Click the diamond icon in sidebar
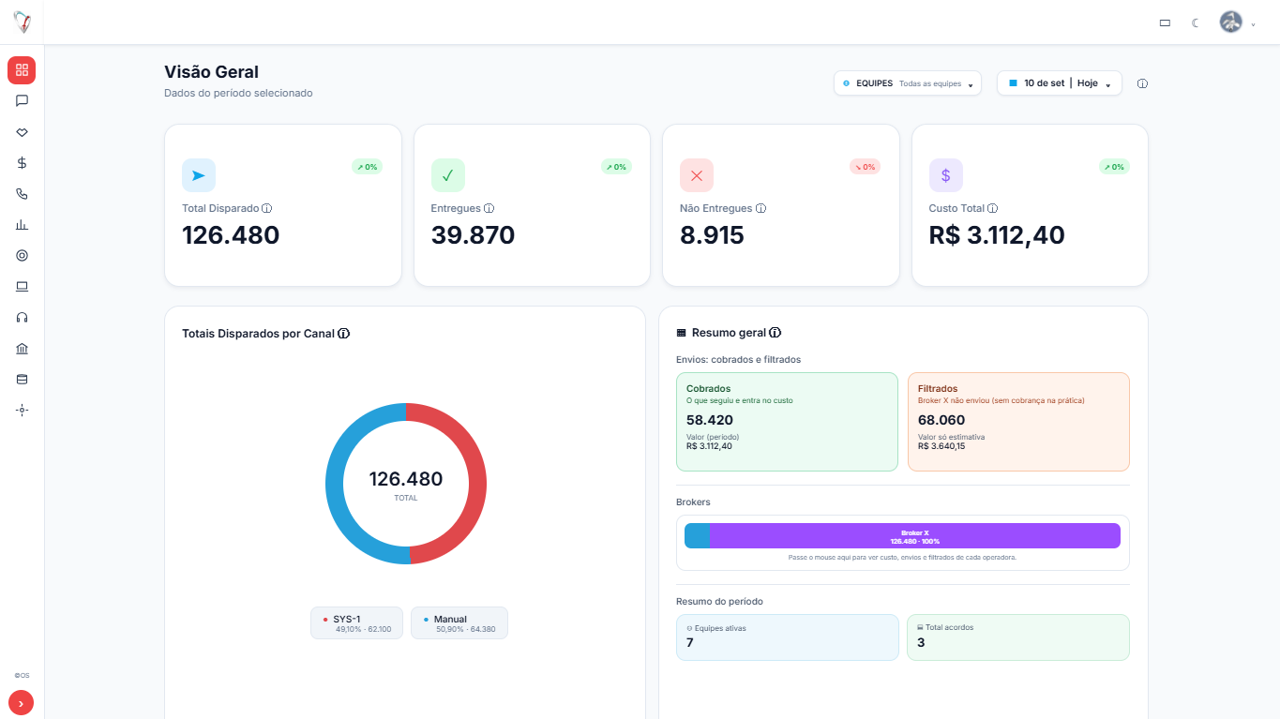This screenshot has width=1280, height=719. (x=22, y=132)
